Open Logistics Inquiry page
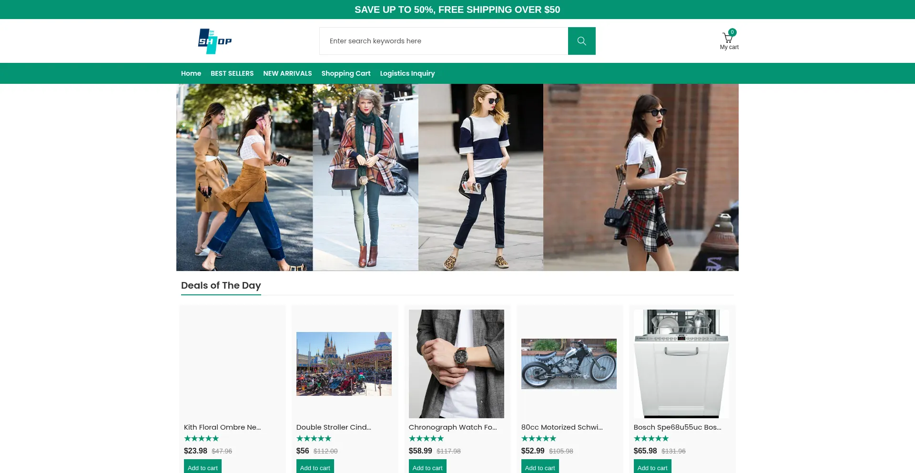The height and width of the screenshot is (473, 915). pos(407,73)
